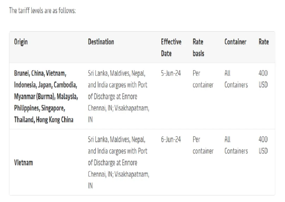Select first row's destination text mentioning Ennore
Screen dimensions: 285x202
pos(119,97)
